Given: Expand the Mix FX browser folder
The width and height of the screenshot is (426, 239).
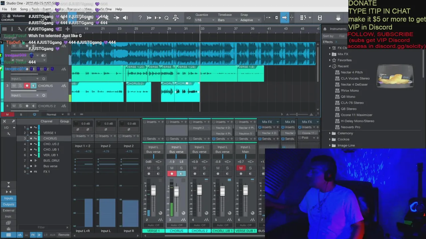Looking at the screenshot, I should [x=330, y=54].
